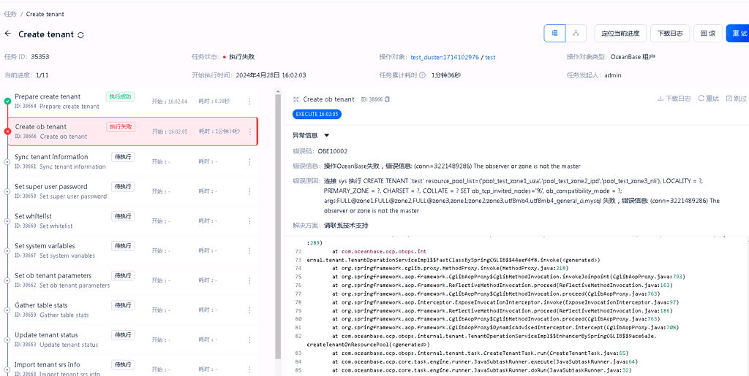Image resolution: width=749 pixels, height=376 pixels.
Task: Switch to the list view icon
Action: pyautogui.click(x=554, y=34)
